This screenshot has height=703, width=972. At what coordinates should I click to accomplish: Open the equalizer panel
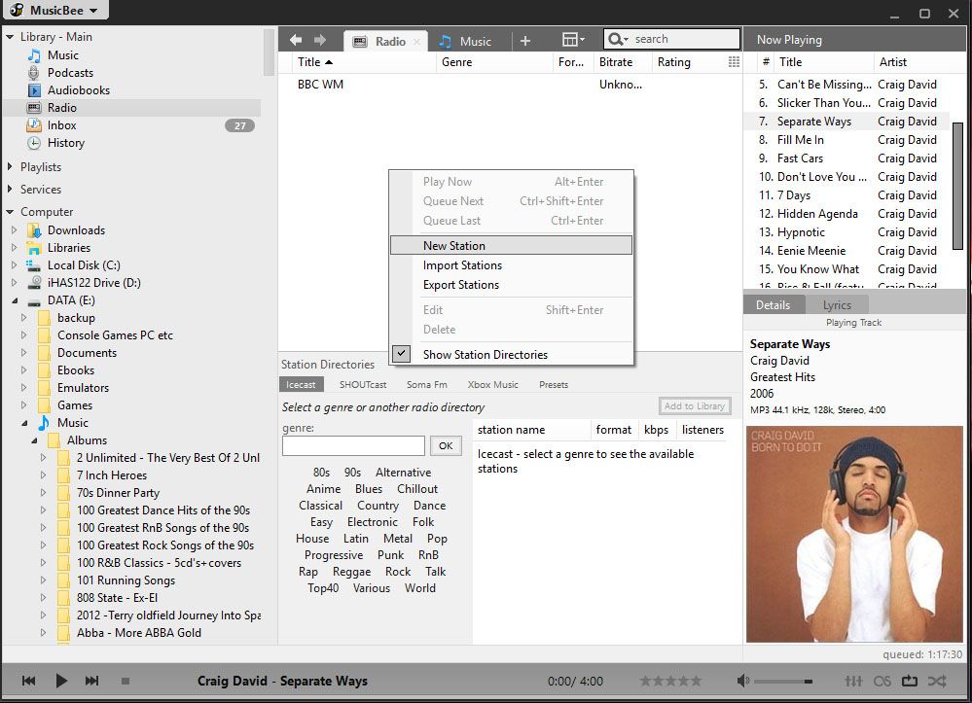[853, 681]
